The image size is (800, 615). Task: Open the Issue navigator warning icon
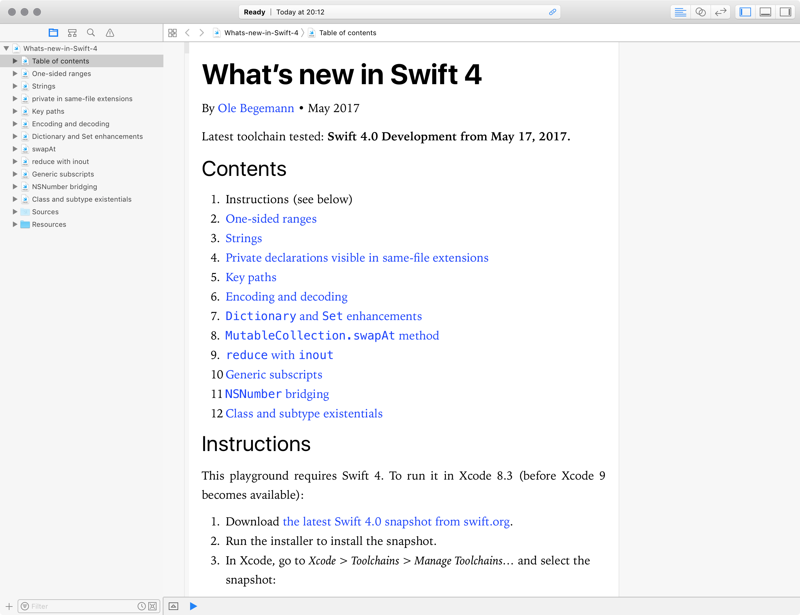(x=110, y=33)
